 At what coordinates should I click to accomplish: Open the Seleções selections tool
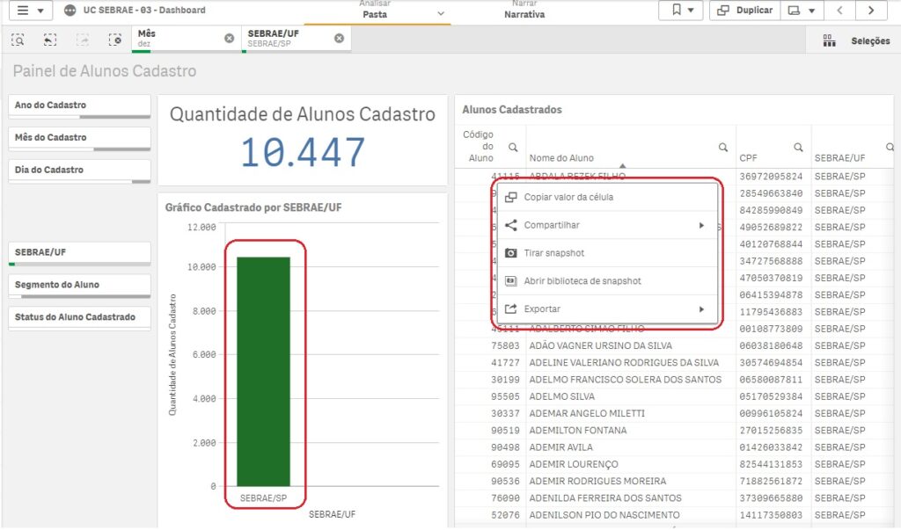(x=857, y=41)
